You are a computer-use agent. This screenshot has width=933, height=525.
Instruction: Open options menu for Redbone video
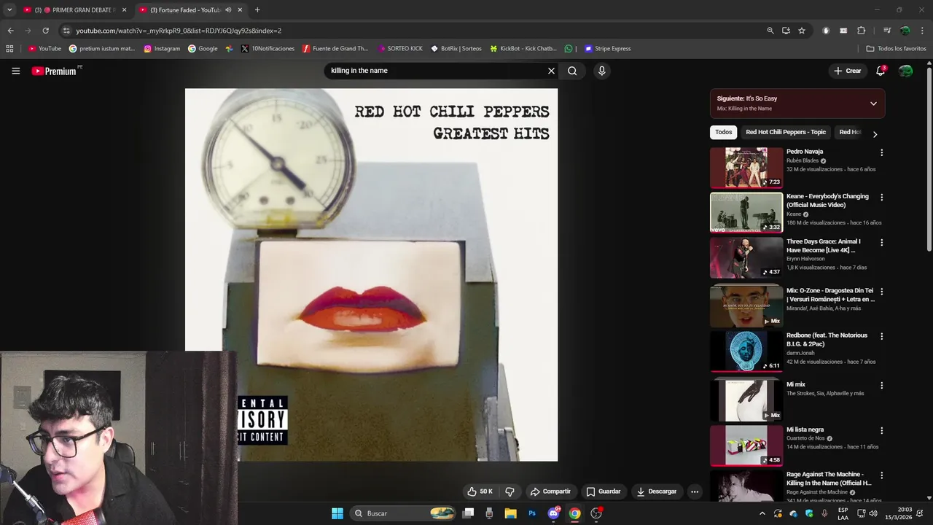(881, 336)
